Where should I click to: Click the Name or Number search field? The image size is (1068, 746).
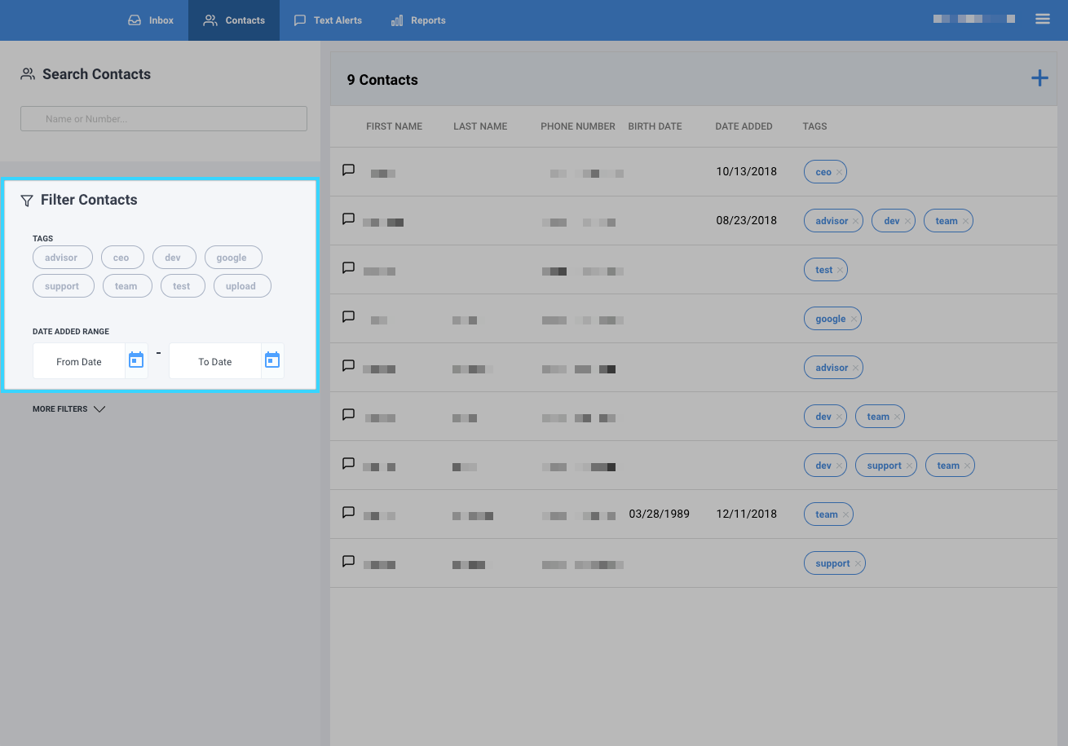click(x=164, y=118)
